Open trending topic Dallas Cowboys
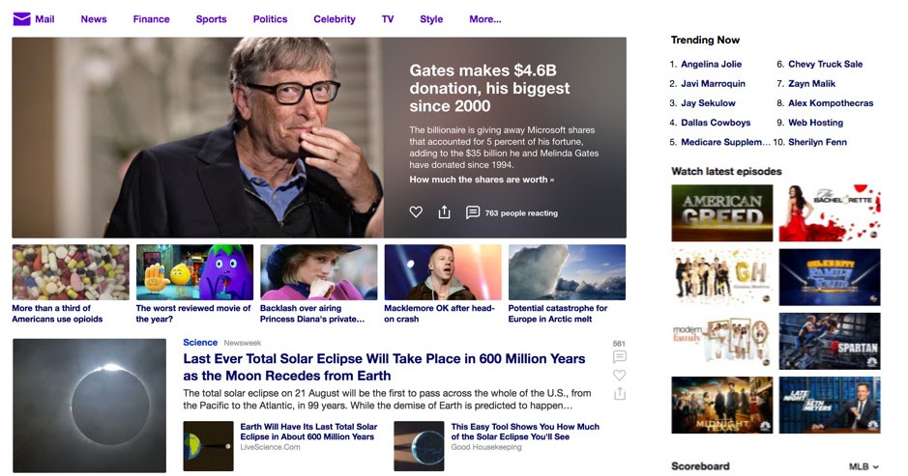Viewport: 908px width, 476px height. (716, 123)
